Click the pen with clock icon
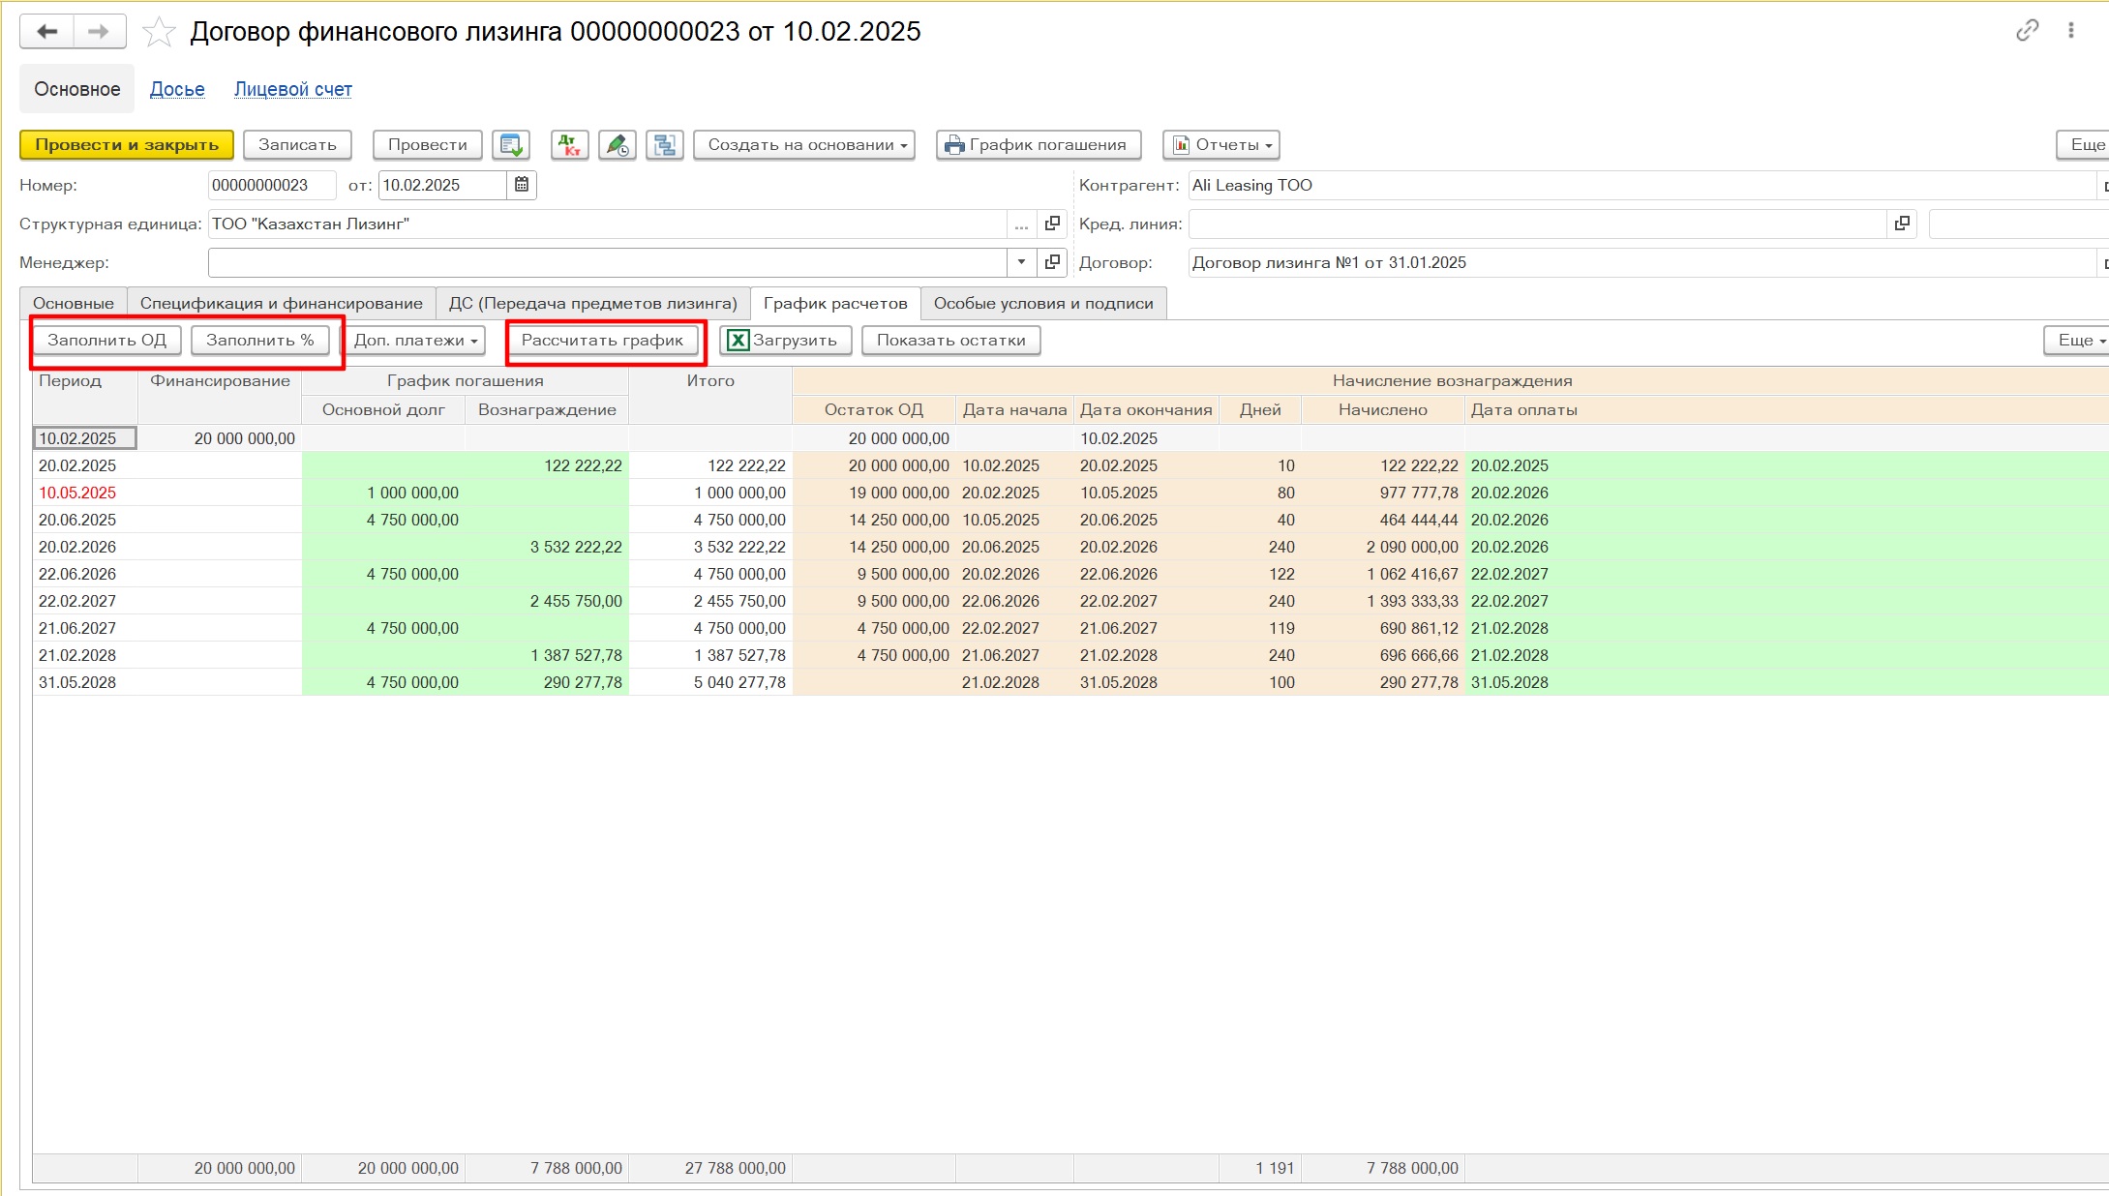 click(617, 145)
